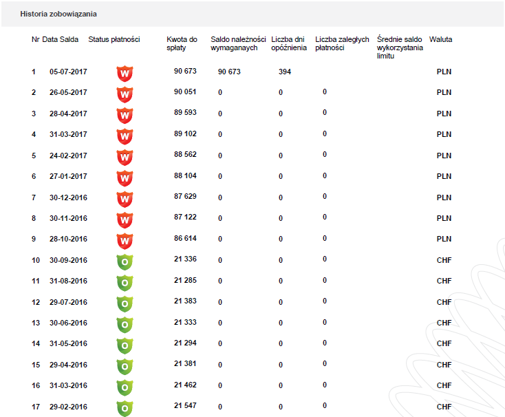Select green O status icon for 29-07-2016
This screenshot has height=417, width=505.
(125, 304)
